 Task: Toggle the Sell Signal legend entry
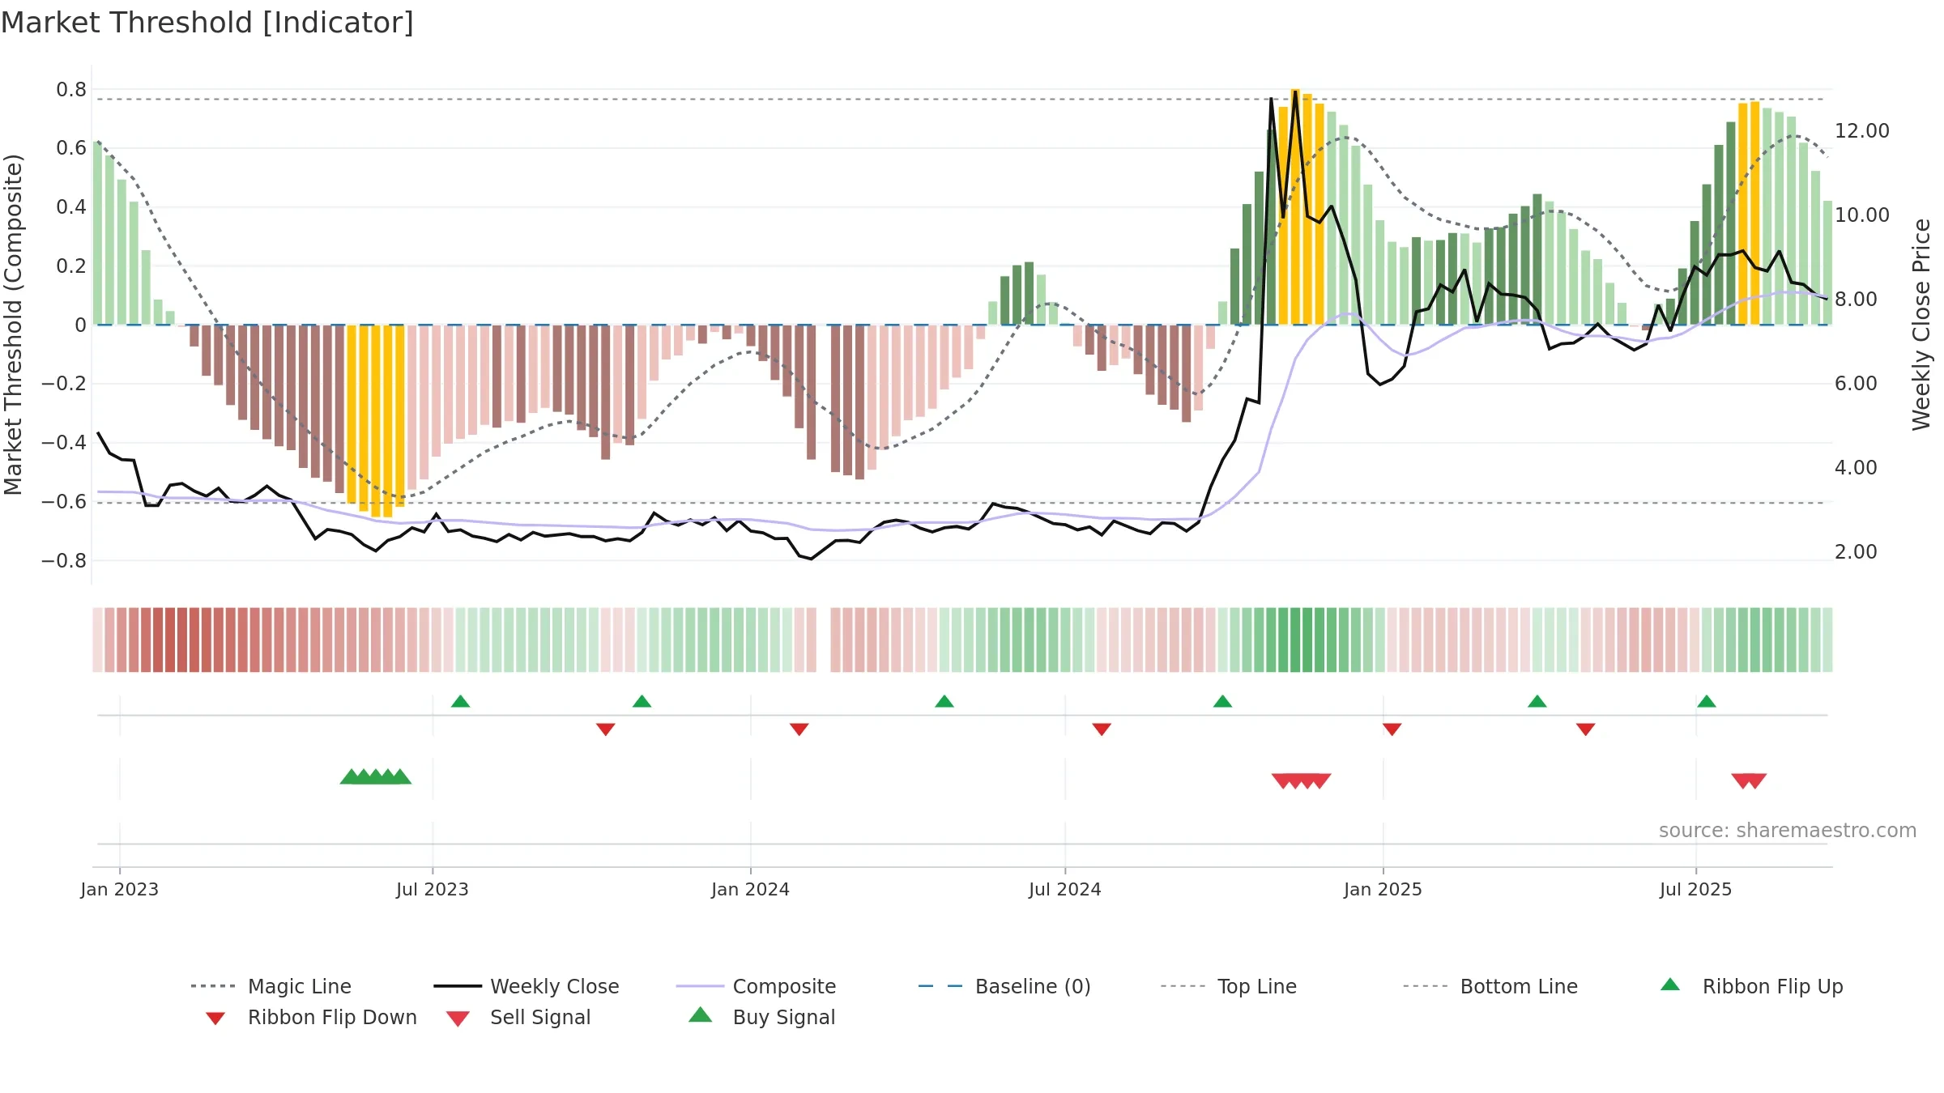pyautogui.click(x=518, y=1017)
